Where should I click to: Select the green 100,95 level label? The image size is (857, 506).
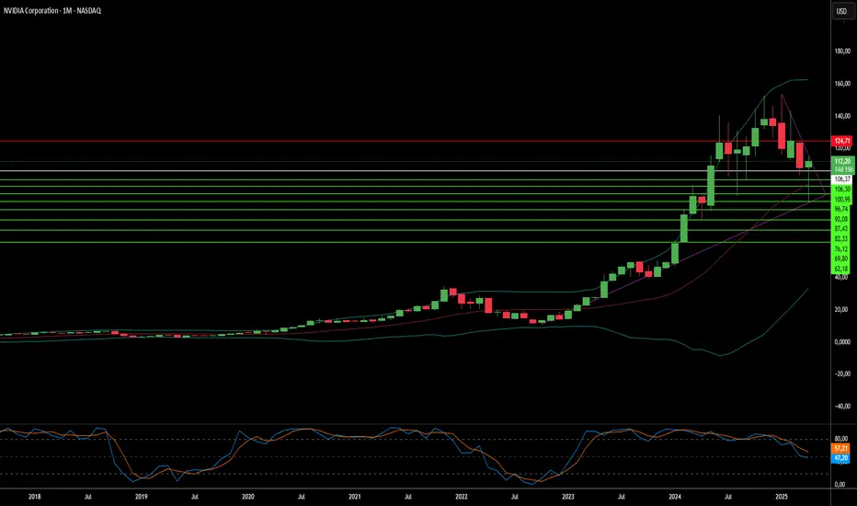click(x=841, y=200)
